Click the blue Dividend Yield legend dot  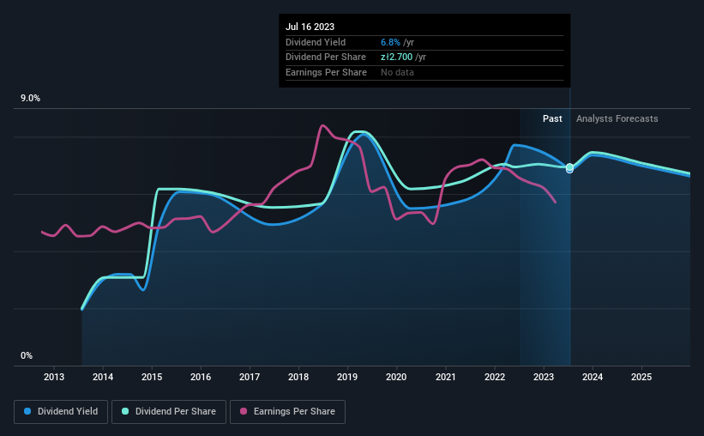point(27,411)
